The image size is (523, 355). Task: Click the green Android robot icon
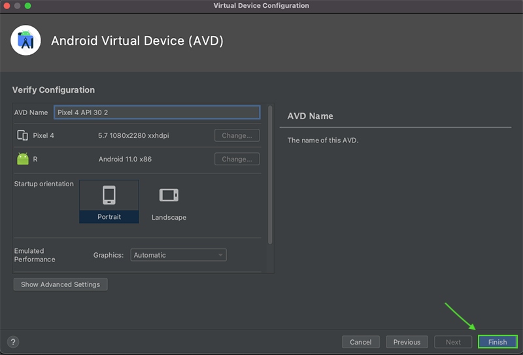point(23,159)
